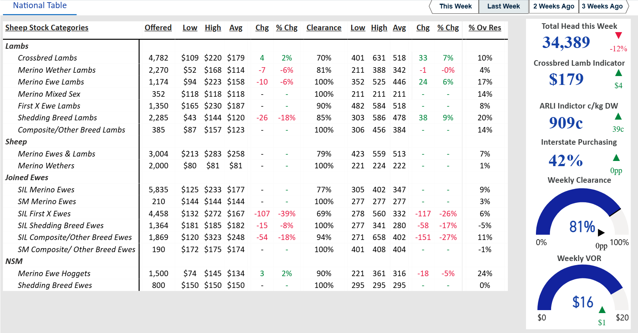This screenshot has width=638, height=333.
Task: Click the $323 high for SIL Composite/Other Ewes
Action: click(213, 237)
